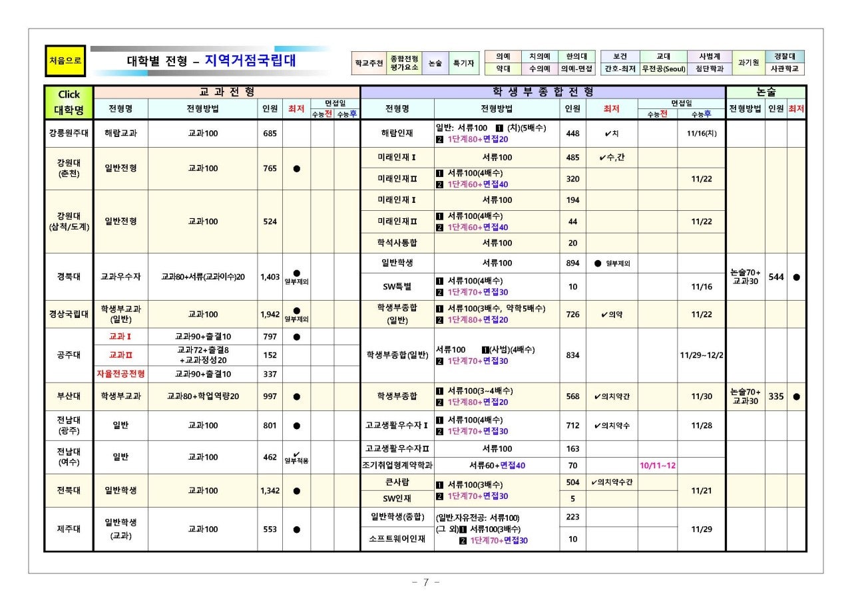Select the 335 논술 quota cell
The width and height of the screenshot is (852, 602).
click(x=776, y=396)
